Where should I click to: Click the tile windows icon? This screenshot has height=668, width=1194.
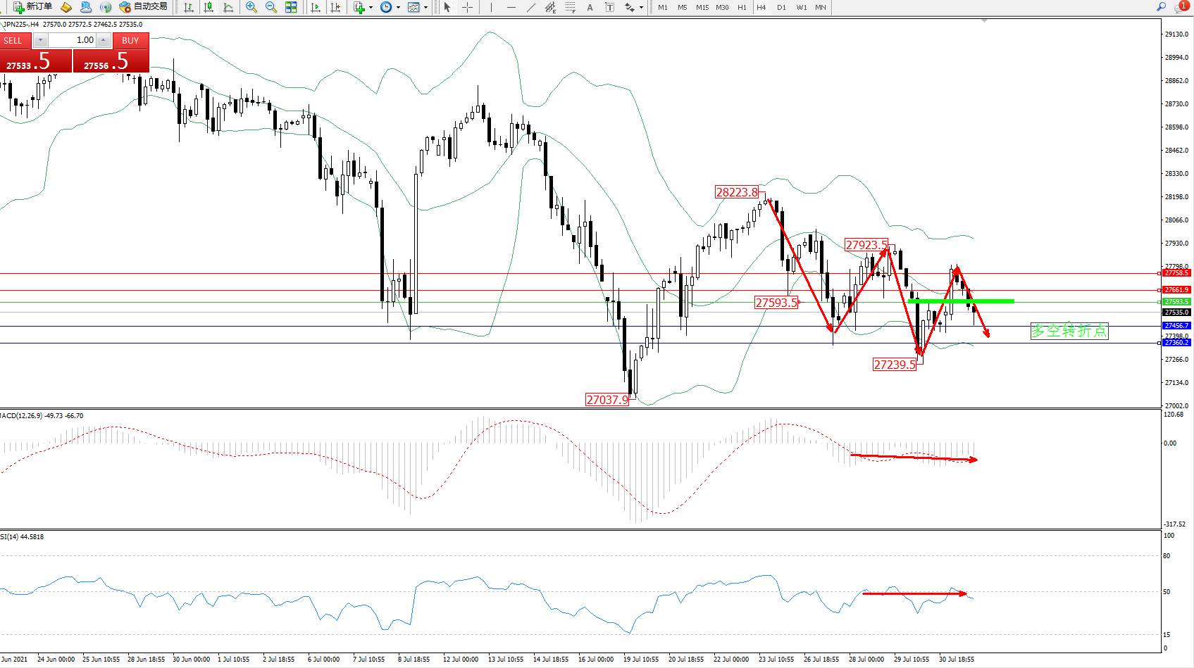pyautogui.click(x=291, y=7)
